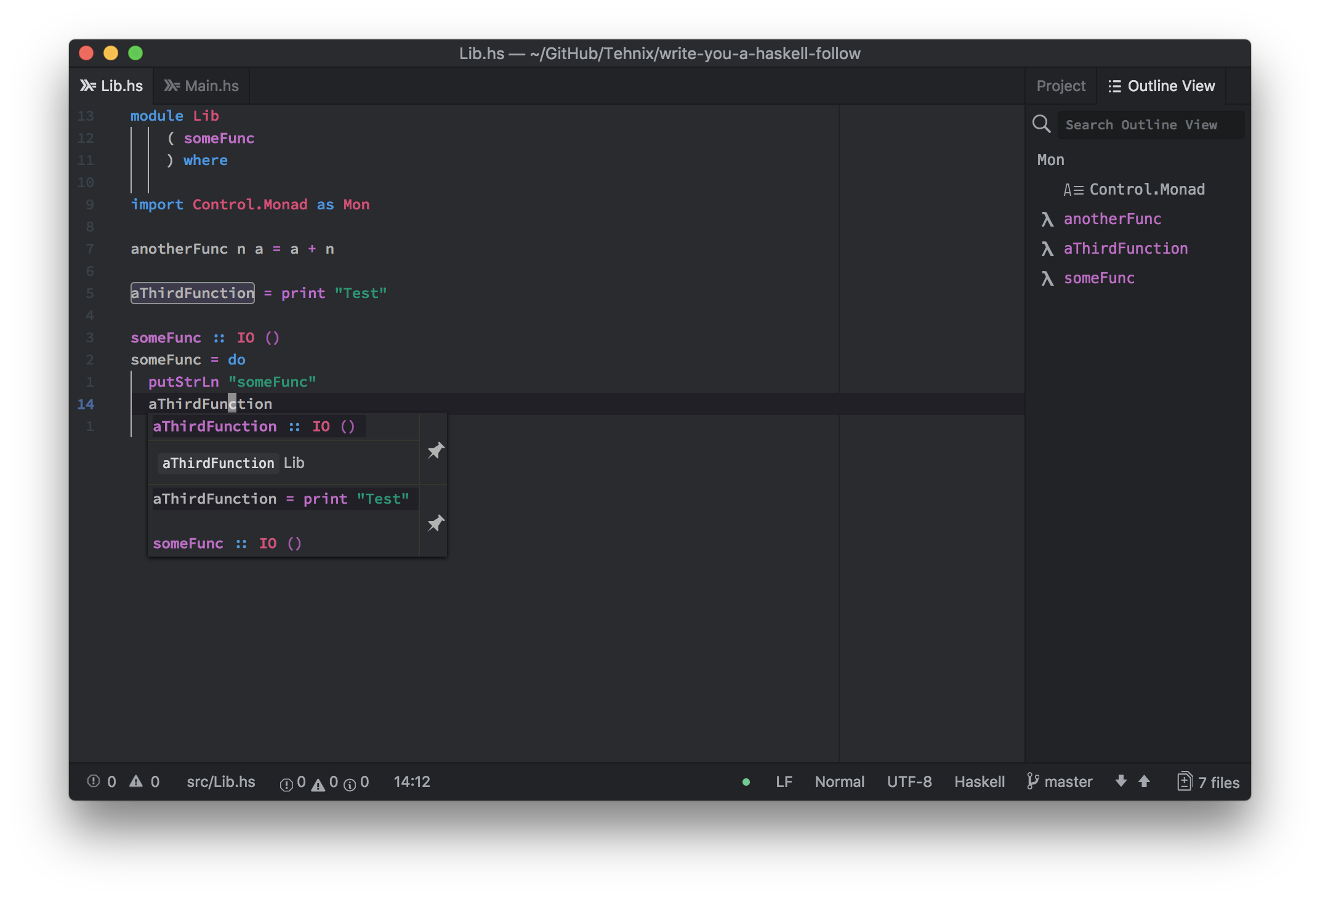Screen dimensions: 1320x899
Task: Click the LF line ending indicator in status bar
Action: tap(783, 781)
